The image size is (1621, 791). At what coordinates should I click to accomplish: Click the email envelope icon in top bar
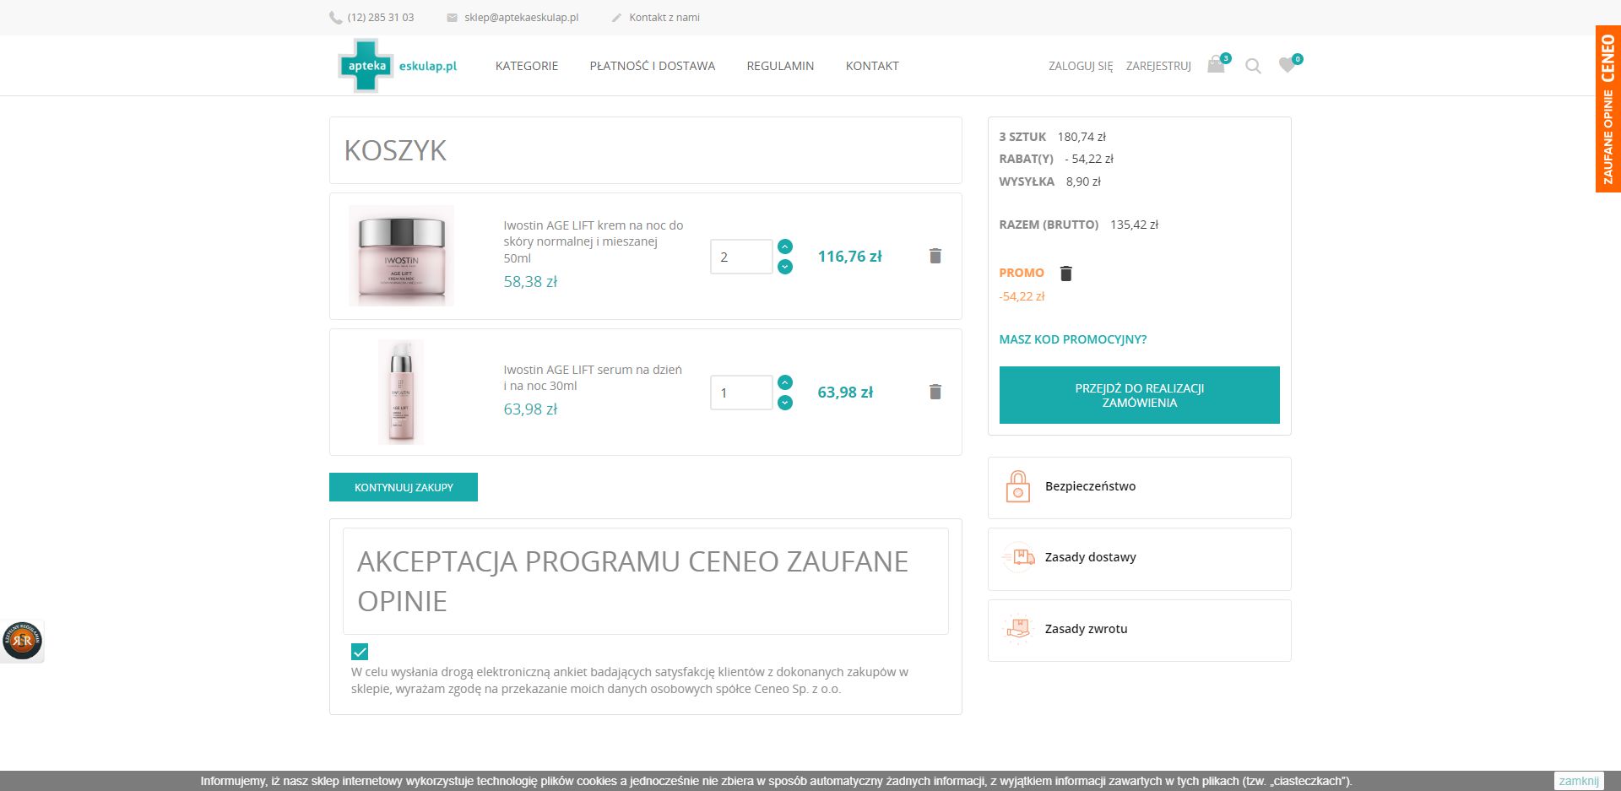click(452, 18)
